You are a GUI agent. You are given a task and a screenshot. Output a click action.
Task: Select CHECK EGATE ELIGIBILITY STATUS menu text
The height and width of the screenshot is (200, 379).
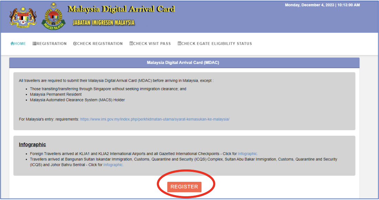pyautogui.click(x=217, y=44)
